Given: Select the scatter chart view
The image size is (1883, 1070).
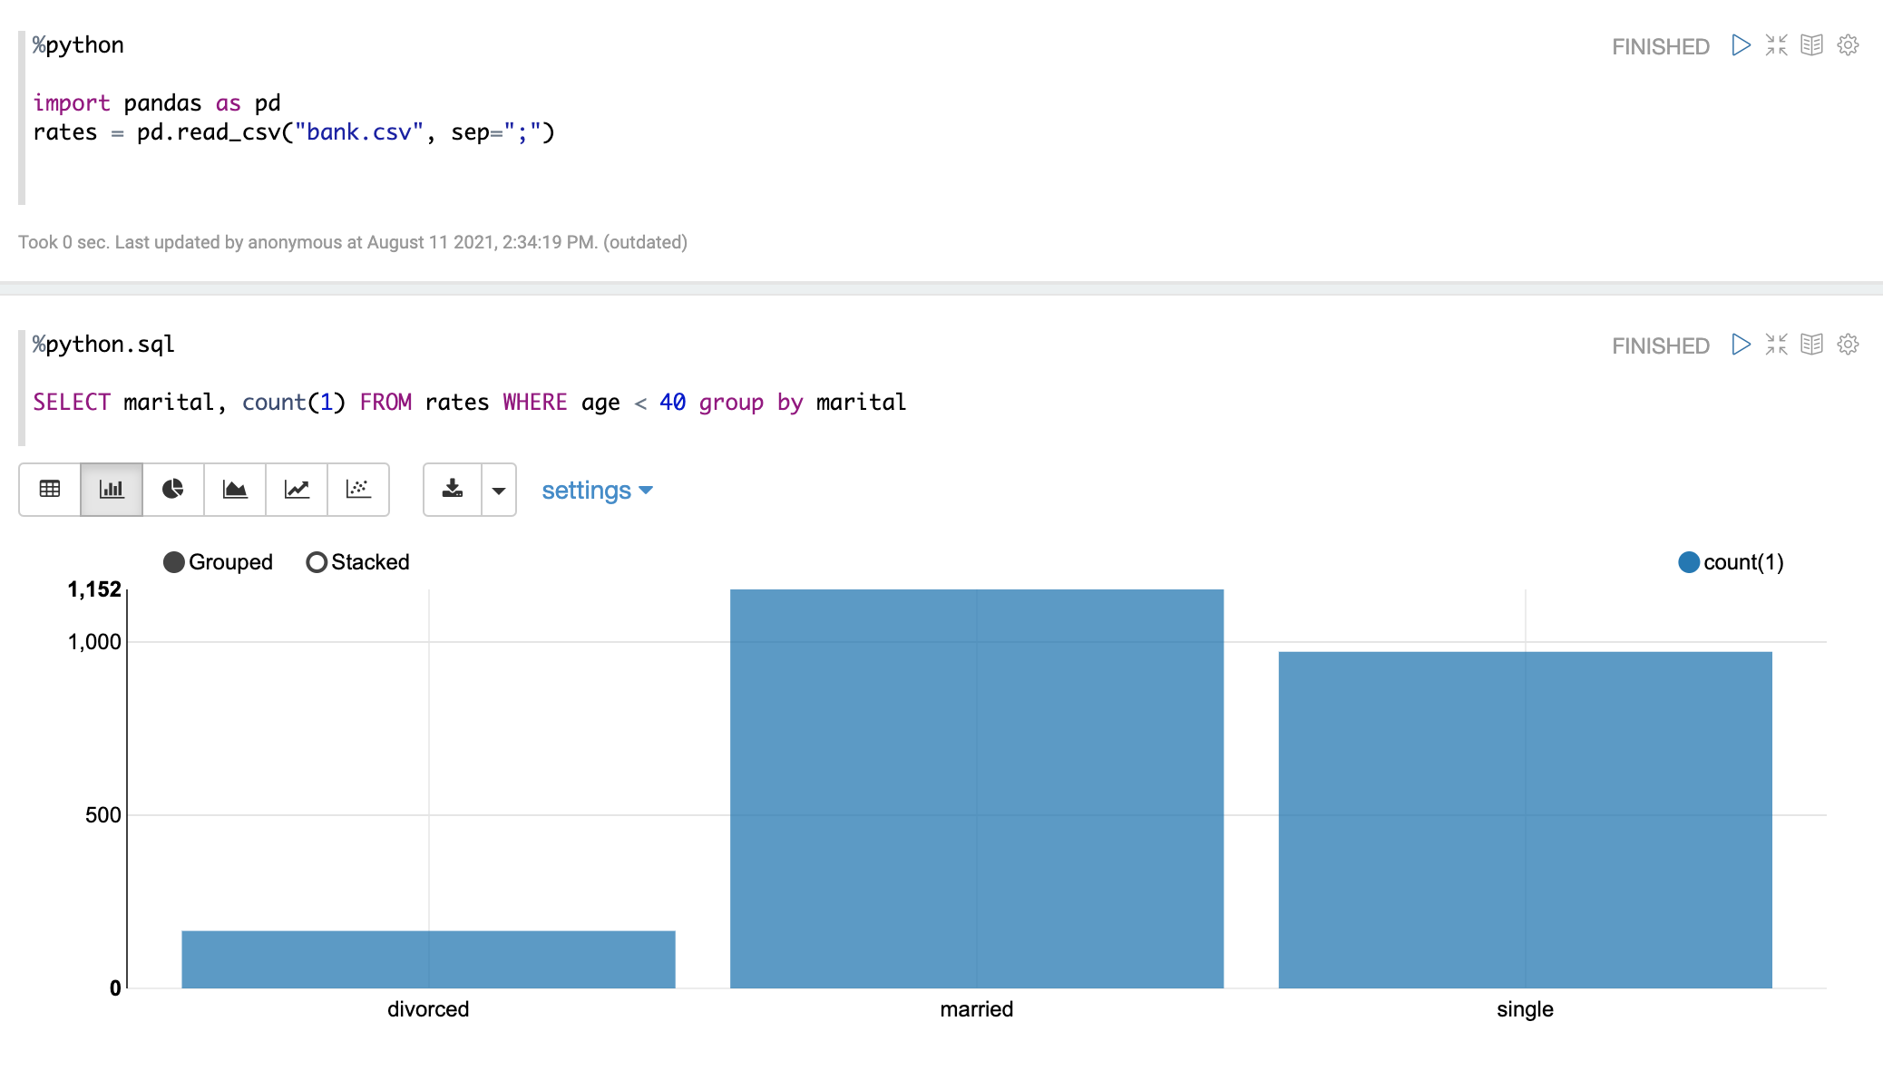Looking at the screenshot, I should tap(358, 490).
